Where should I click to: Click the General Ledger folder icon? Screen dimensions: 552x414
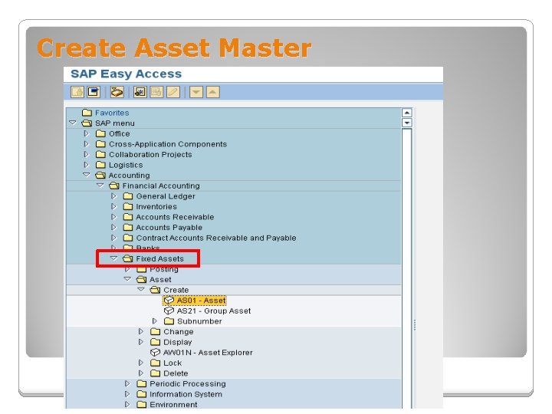[x=128, y=196]
